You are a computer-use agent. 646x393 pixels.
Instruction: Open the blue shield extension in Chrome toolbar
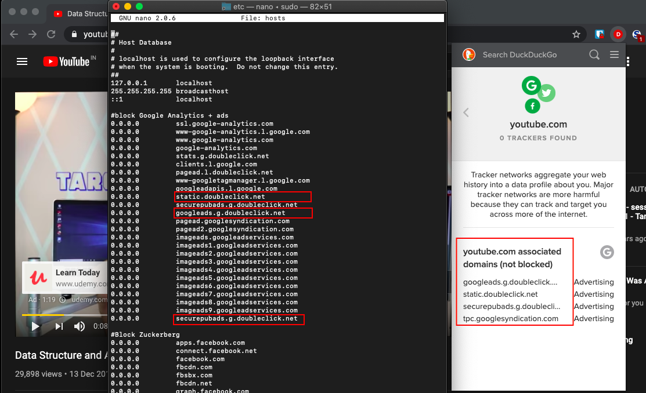point(600,35)
